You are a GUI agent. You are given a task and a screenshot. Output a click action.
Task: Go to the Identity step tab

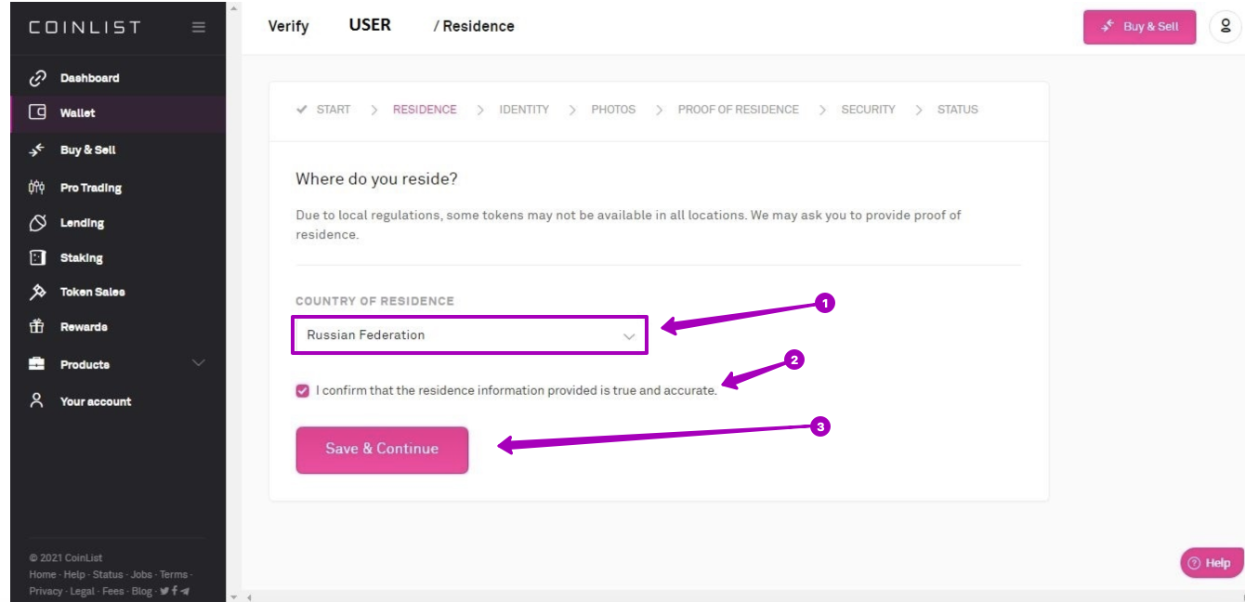(523, 110)
